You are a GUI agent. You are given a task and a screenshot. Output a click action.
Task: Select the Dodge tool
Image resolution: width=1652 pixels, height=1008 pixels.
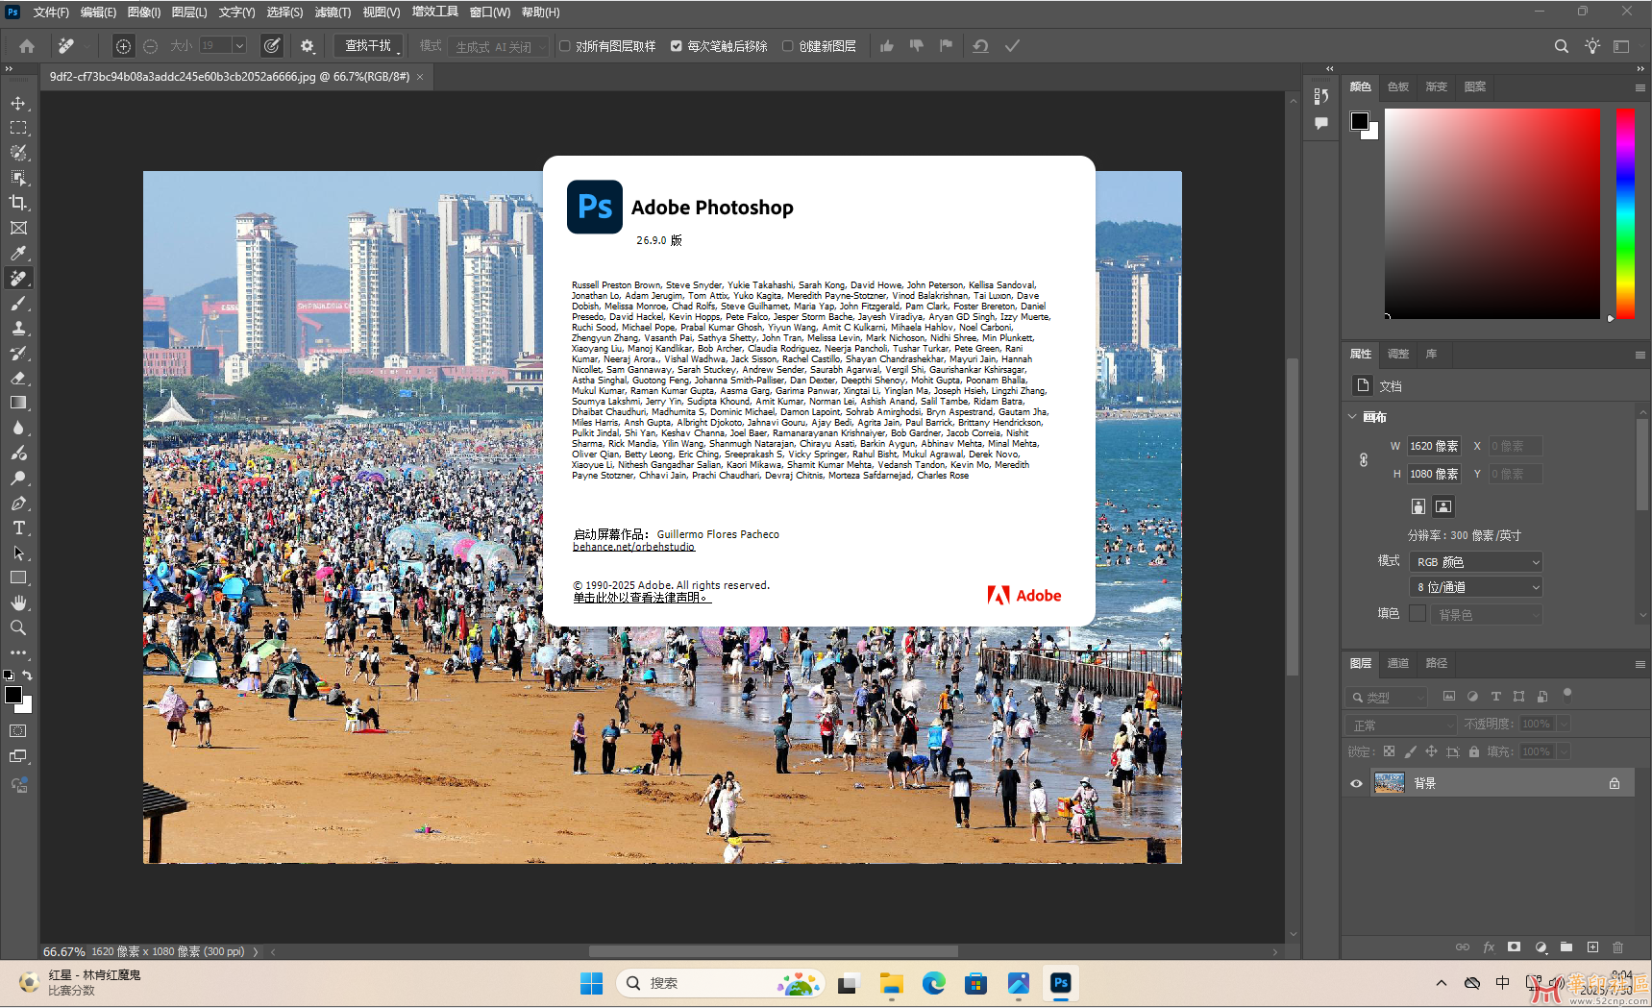pyautogui.click(x=18, y=478)
